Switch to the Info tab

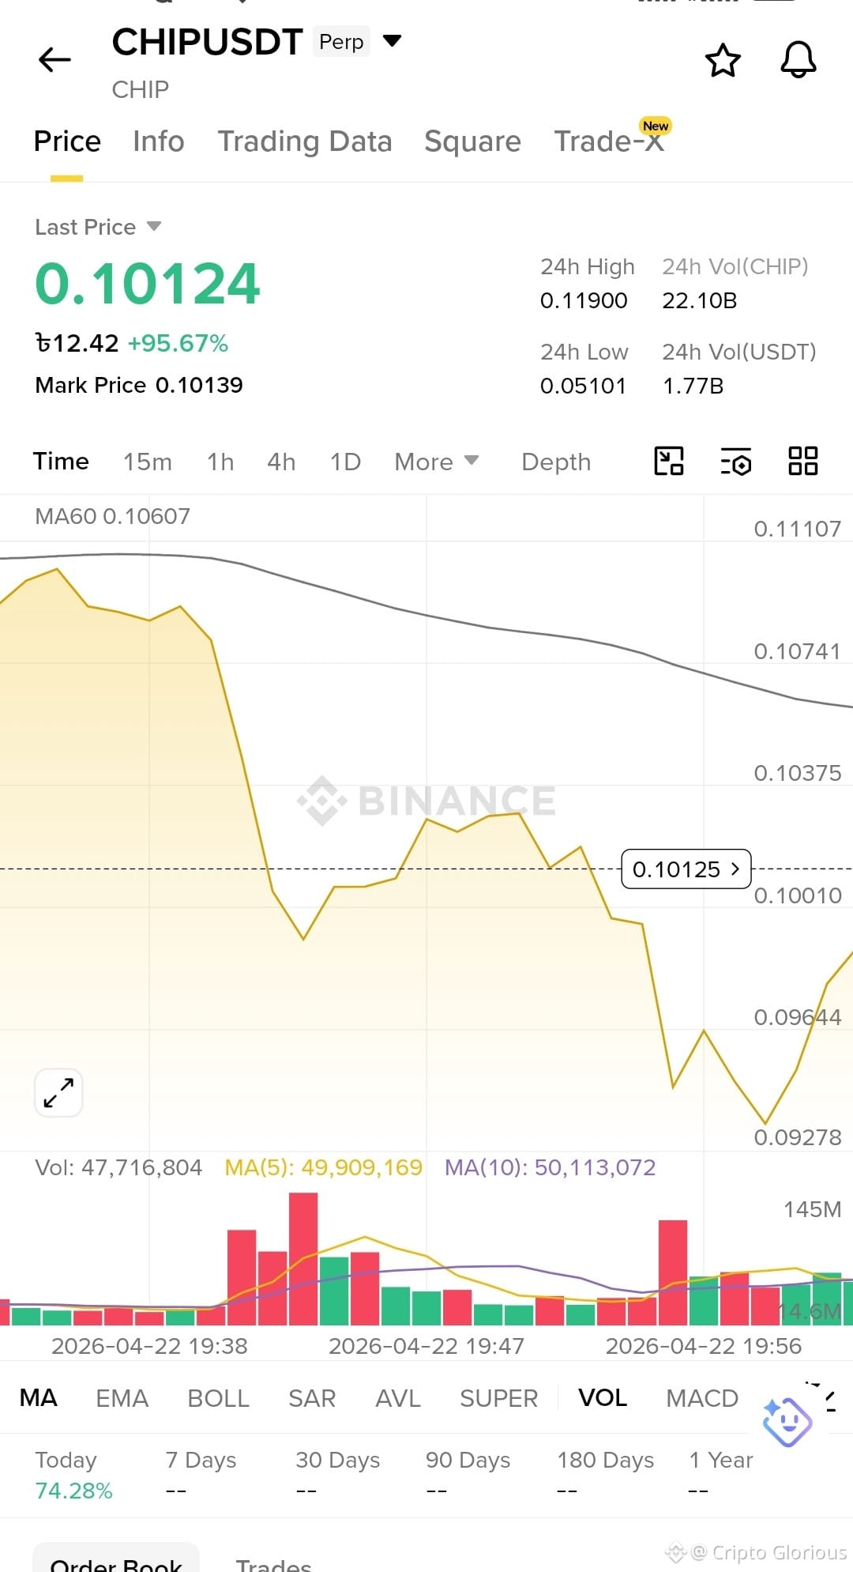159,141
